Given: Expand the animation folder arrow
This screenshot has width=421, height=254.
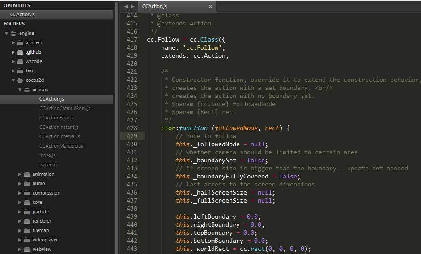Looking at the screenshot, I should coord(20,174).
